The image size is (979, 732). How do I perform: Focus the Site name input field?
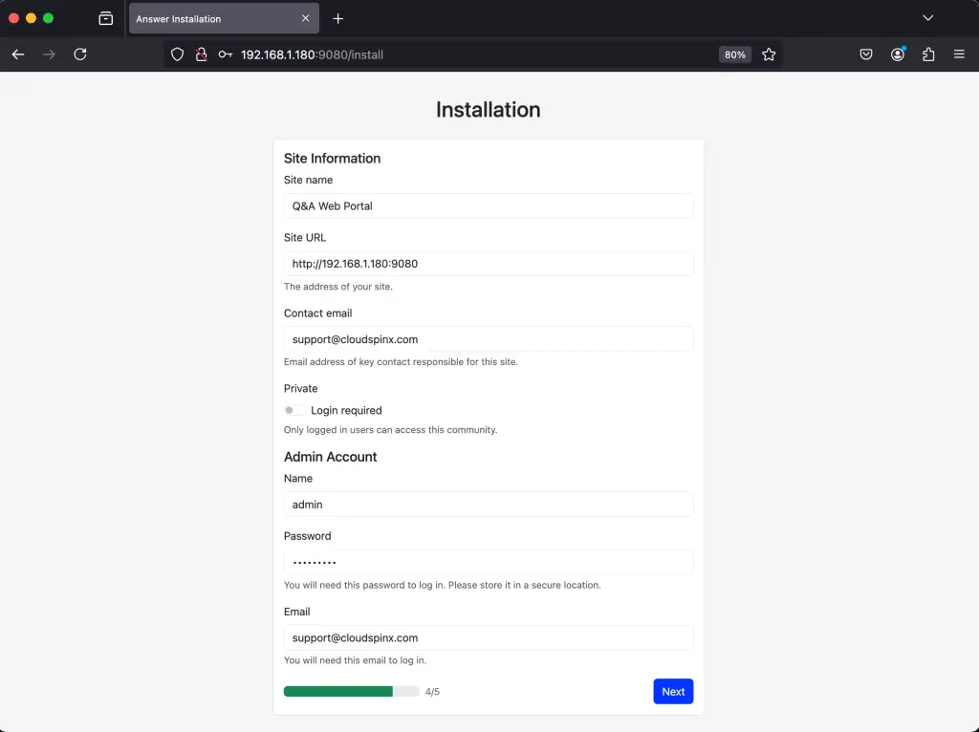coord(488,205)
